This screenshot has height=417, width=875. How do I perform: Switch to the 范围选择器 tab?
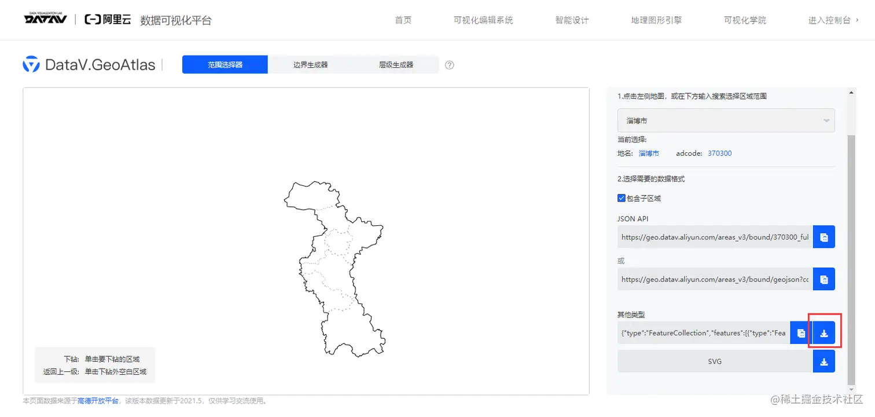(225, 64)
